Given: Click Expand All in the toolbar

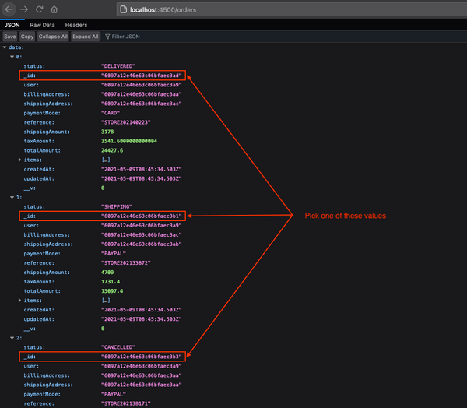Looking at the screenshot, I should point(85,37).
